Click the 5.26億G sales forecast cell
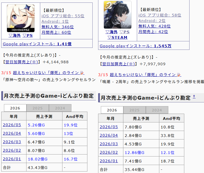Screen dimensions: 204x173 click(x=44, y=125)
